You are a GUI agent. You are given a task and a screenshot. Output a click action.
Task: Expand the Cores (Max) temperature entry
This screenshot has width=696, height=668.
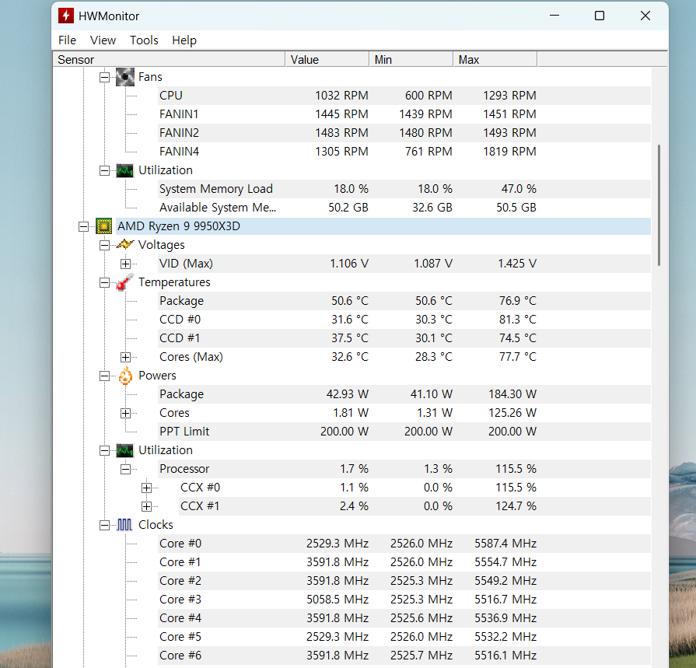tap(126, 357)
